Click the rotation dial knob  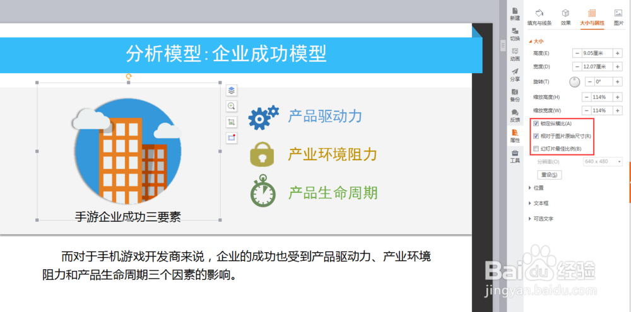click(x=575, y=81)
